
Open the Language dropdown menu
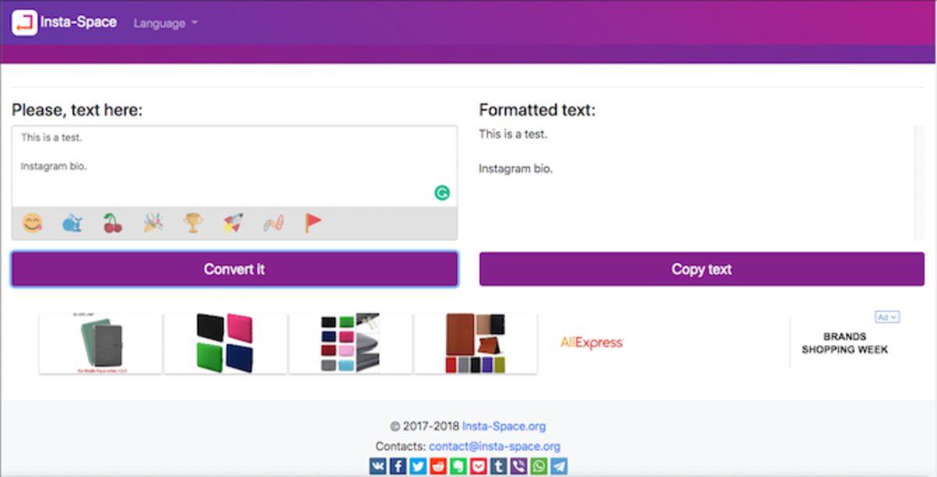165,23
